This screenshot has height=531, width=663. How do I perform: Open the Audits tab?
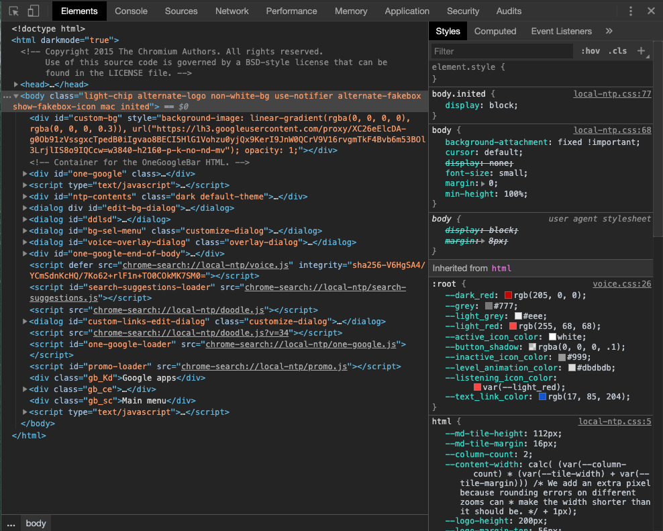pos(509,11)
